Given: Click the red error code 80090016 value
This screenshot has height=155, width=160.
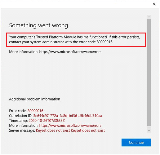Looking at the screenshot, I should [x=35, y=111].
